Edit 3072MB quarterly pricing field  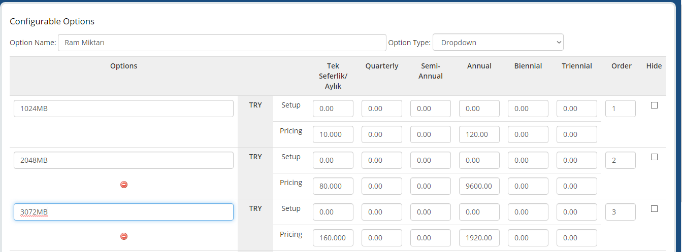[x=382, y=238]
